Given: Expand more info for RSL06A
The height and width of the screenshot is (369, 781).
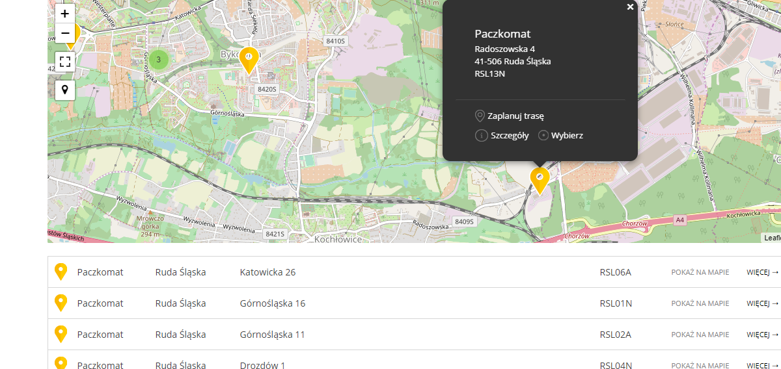Looking at the screenshot, I should (x=762, y=272).
